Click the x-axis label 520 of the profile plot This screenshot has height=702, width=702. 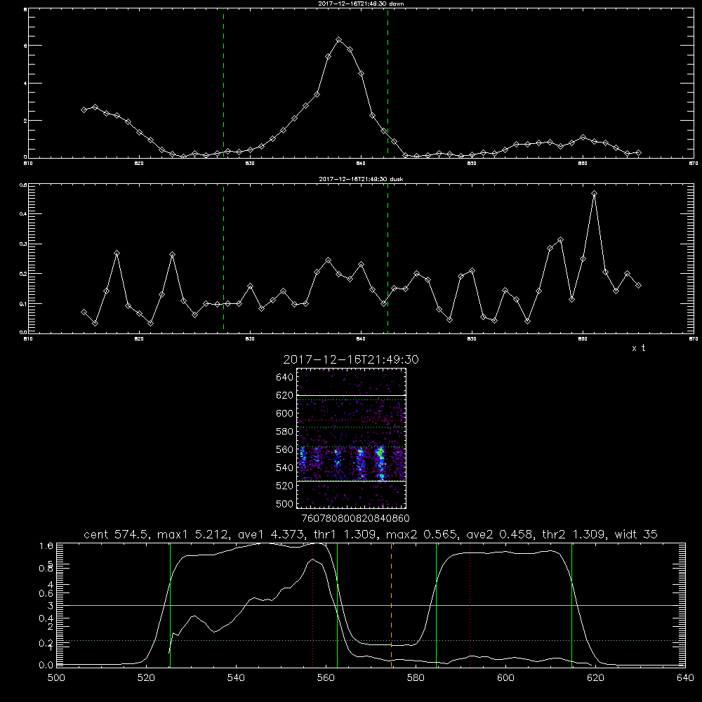click(146, 678)
